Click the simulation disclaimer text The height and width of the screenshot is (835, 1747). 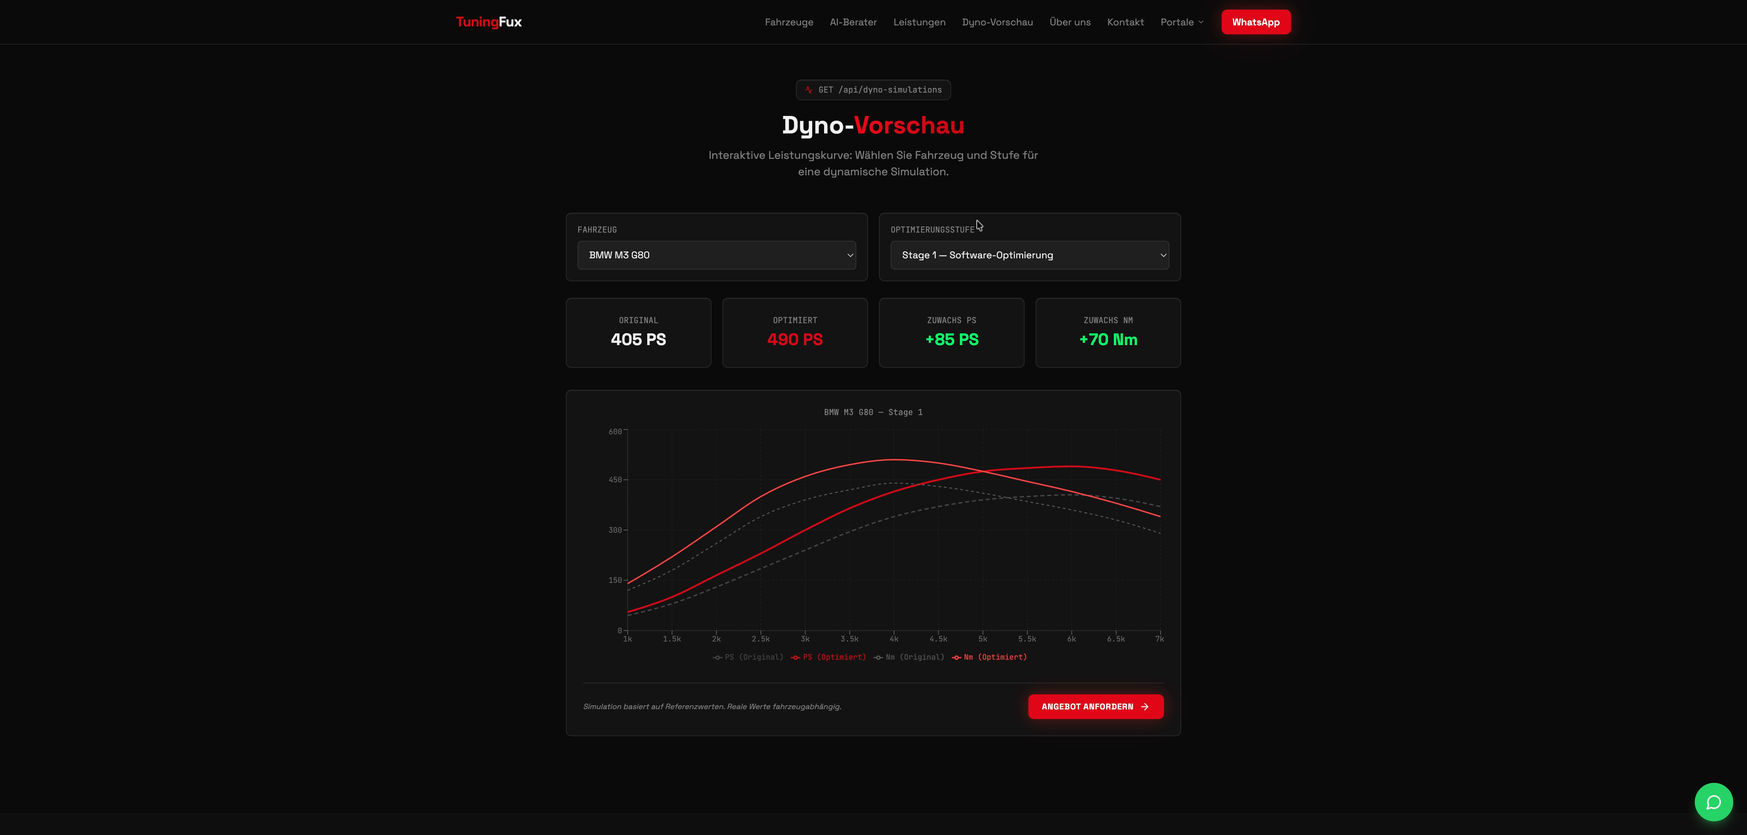click(712, 706)
